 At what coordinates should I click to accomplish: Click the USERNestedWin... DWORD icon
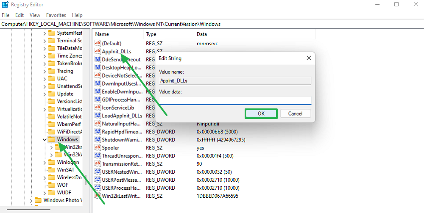pyautogui.click(x=98, y=172)
